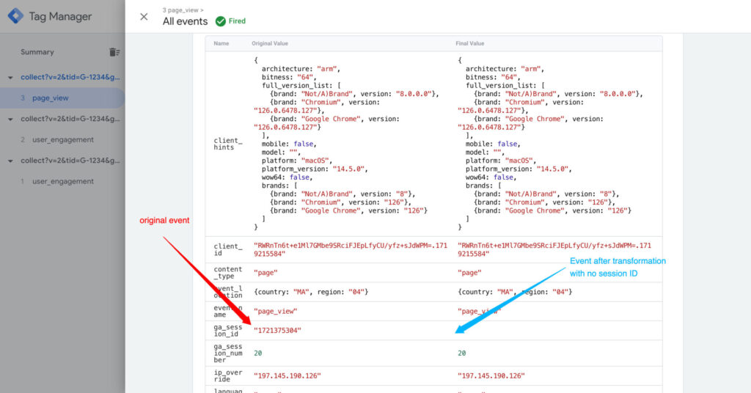
Task: Click the Final Value column header
Action: (x=470, y=43)
